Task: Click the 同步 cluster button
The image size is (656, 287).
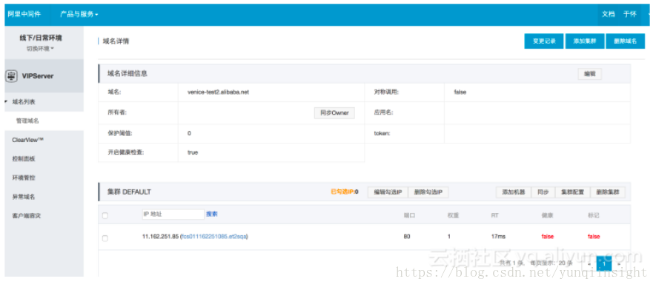Action: pyautogui.click(x=543, y=192)
